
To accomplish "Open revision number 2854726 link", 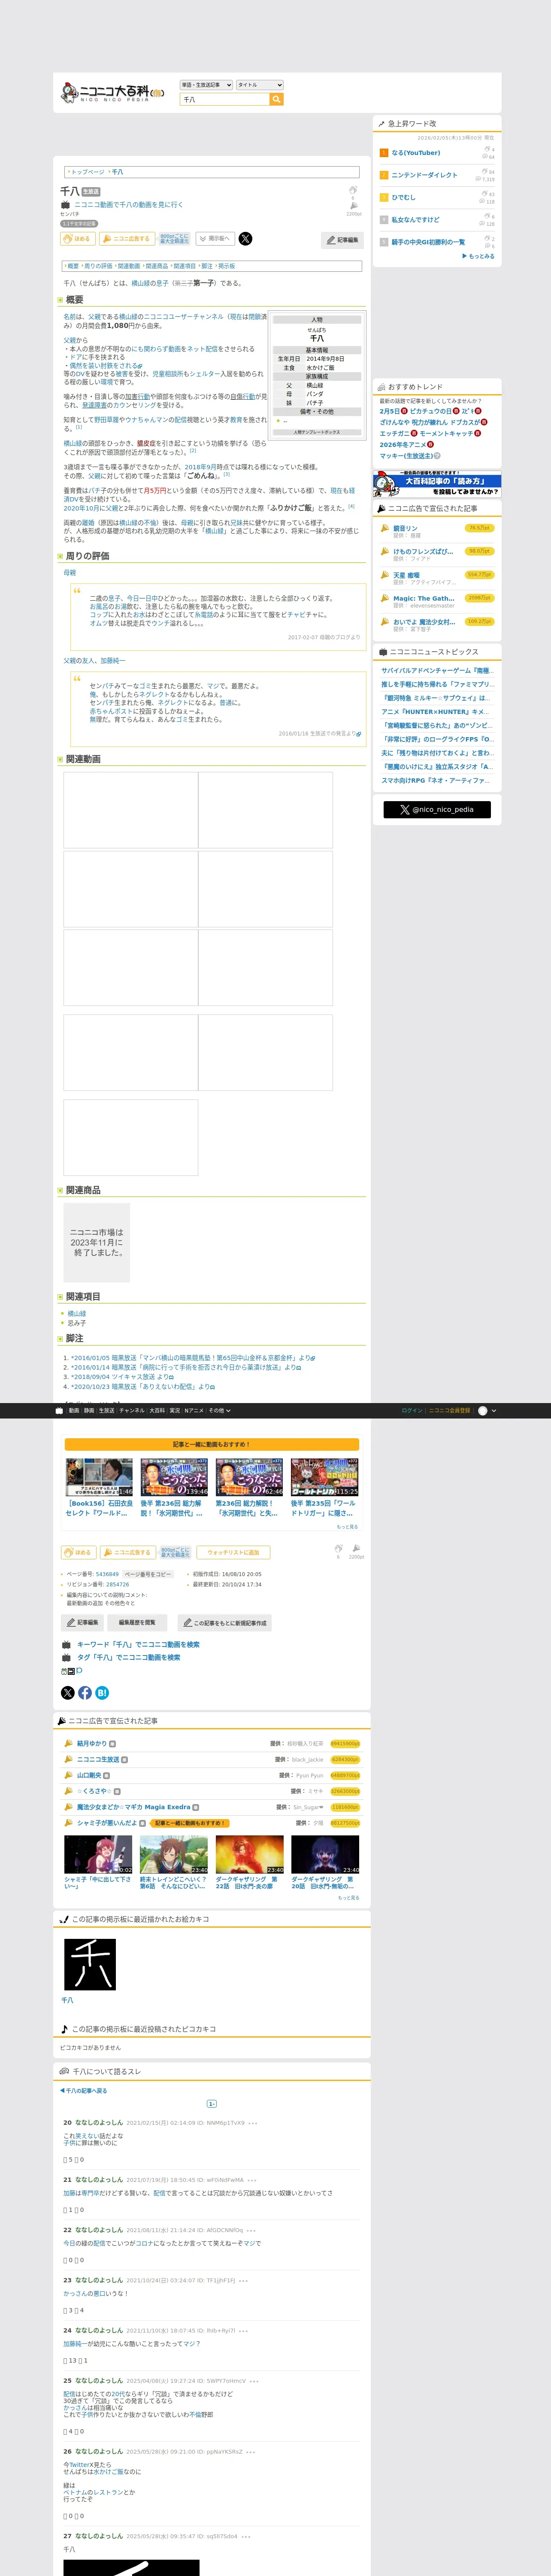I will [x=117, y=1585].
